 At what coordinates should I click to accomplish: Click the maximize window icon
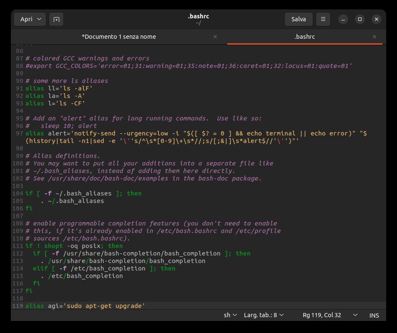(360, 19)
